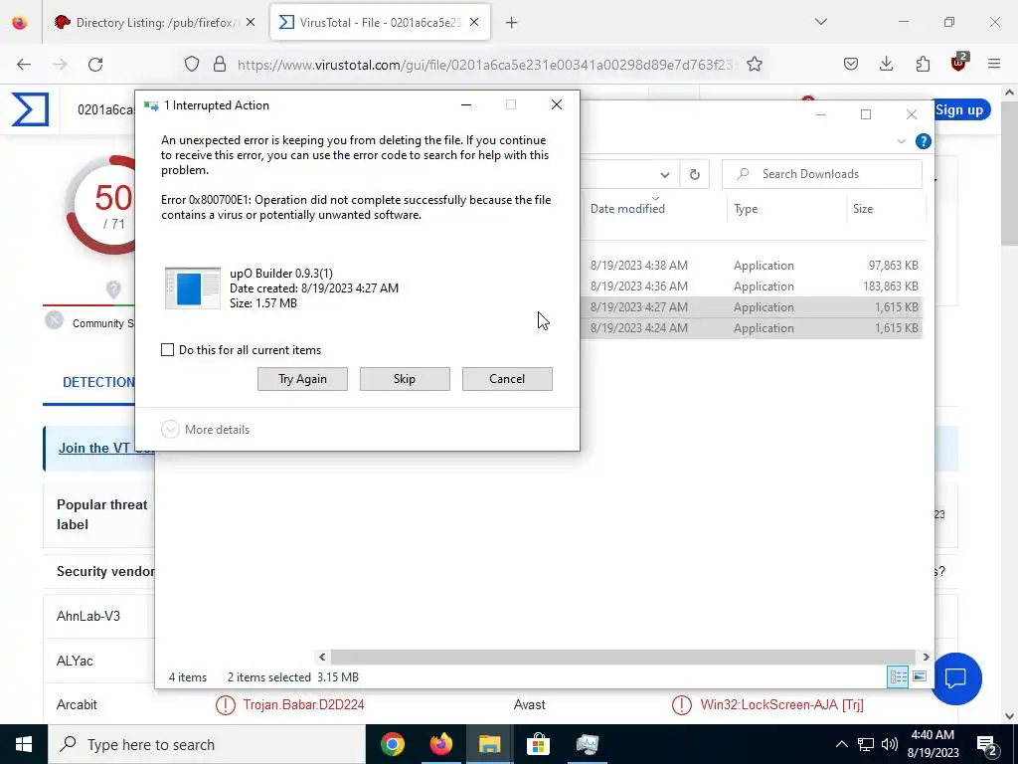Viewport: 1018px width, 764px height.
Task: Check 'Do this for all current items'
Action: tap(167, 349)
